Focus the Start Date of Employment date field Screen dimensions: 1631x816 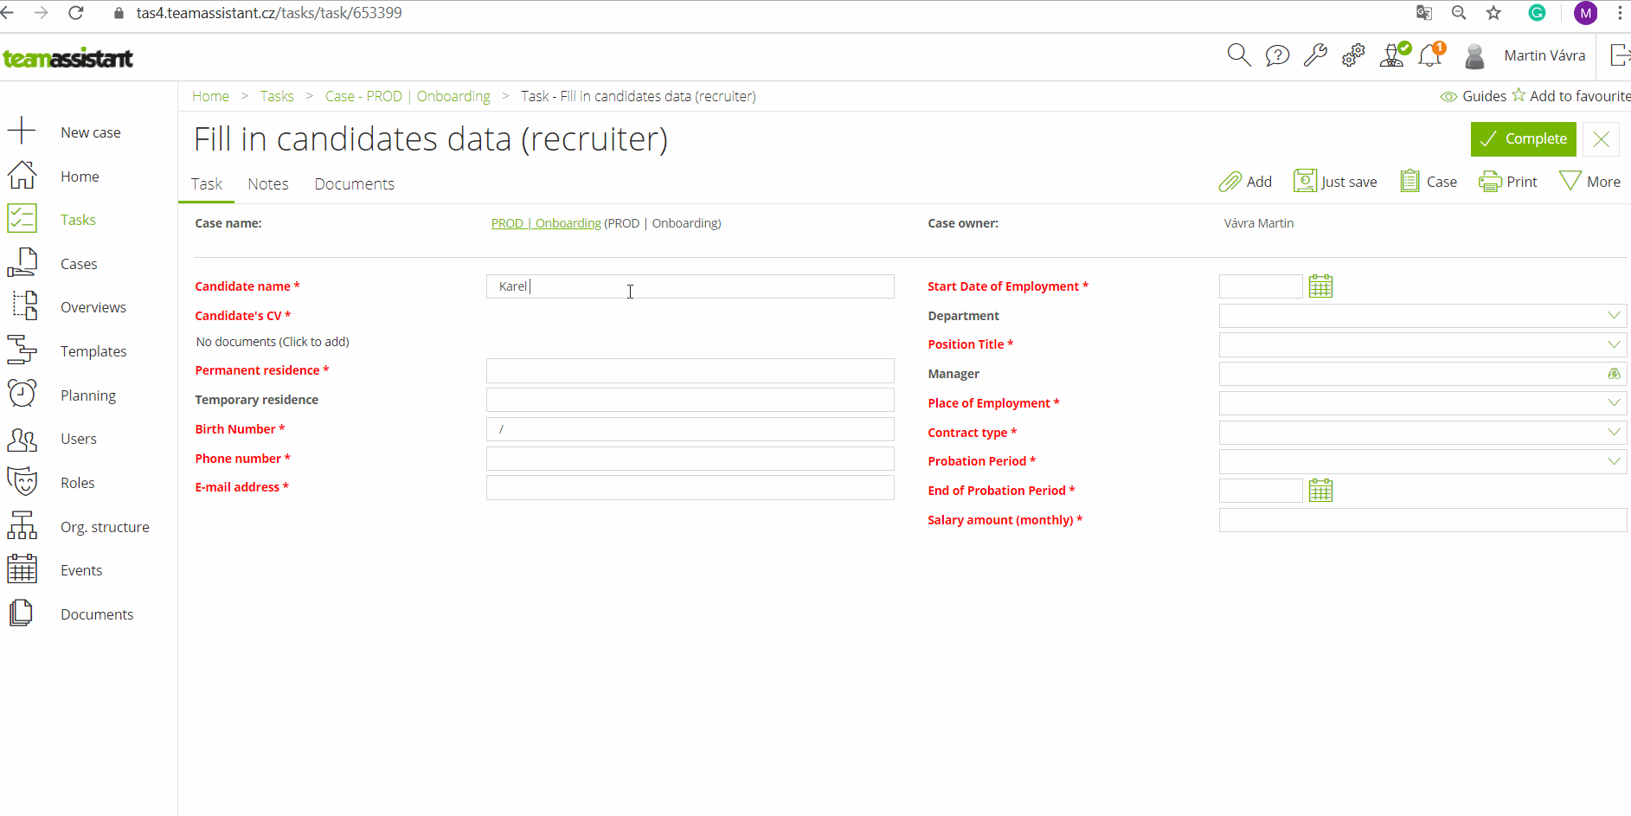click(x=1261, y=286)
